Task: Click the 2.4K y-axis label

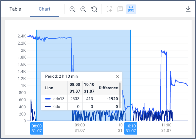Action: (22, 36)
